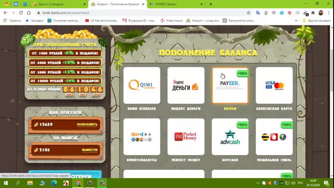This screenshot has height=188, width=334.
Task: Choose Perfect Money payment tile
Action: coord(186,137)
